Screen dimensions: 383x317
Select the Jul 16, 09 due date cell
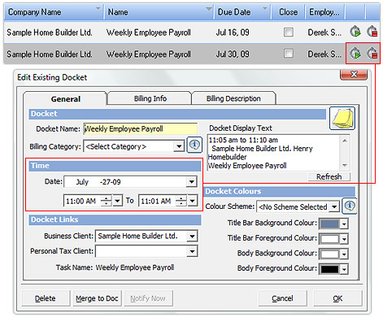tap(233, 33)
